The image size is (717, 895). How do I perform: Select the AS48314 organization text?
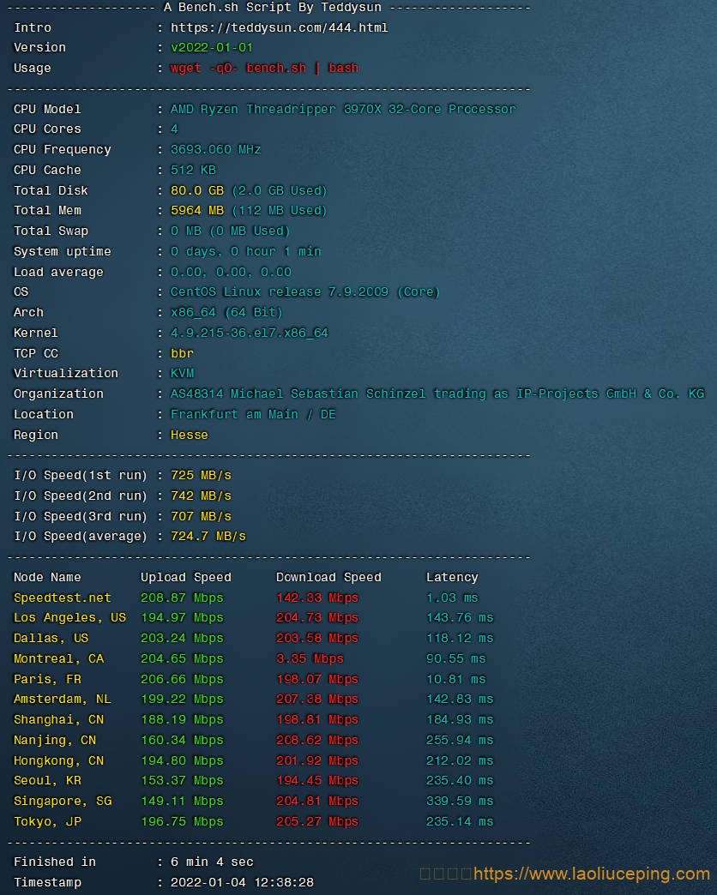coord(437,393)
